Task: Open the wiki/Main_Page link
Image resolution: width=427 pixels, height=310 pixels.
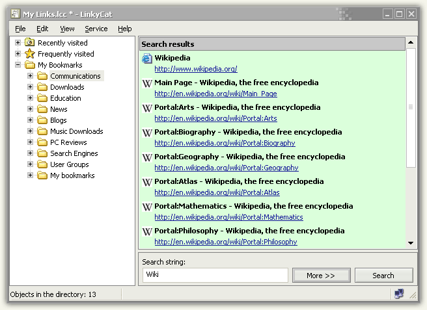Action: point(215,94)
